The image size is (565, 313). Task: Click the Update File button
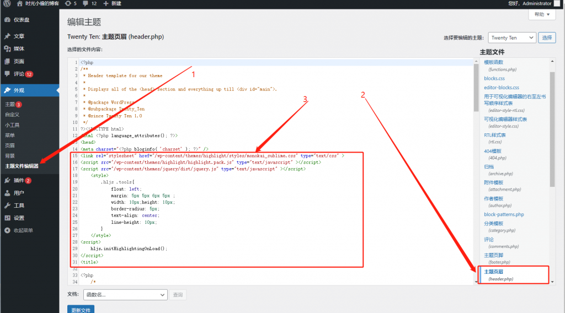point(81,309)
